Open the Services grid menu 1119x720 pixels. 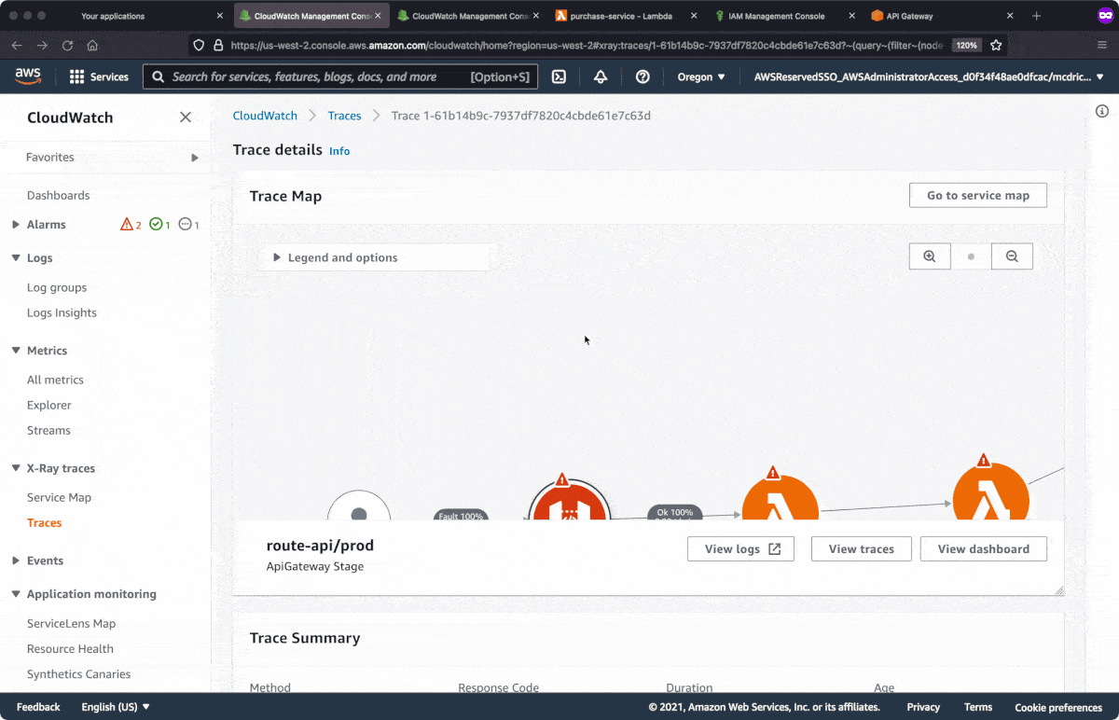point(99,76)
